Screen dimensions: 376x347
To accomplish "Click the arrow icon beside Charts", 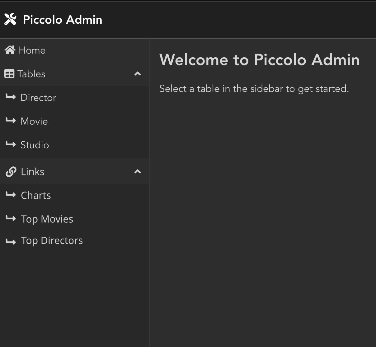I will (x=11, y=195).
